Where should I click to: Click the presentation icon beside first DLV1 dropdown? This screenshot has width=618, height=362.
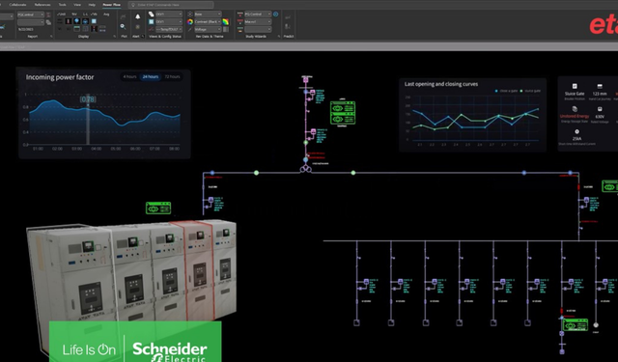pyautogui.click(x=151, y=14)
